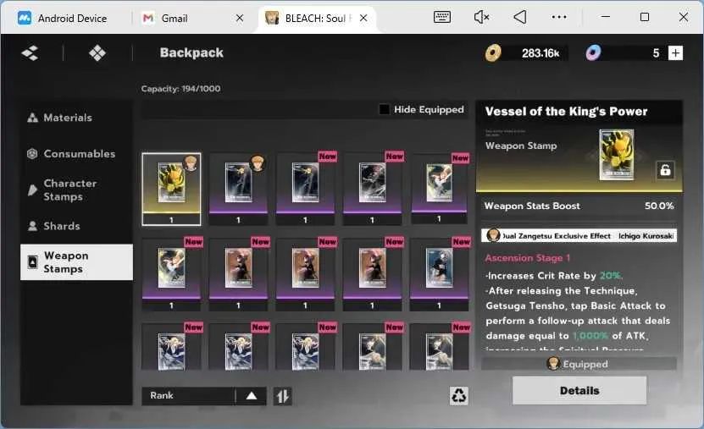Select the third stamp in the second row
The height and width of the screenshot is (429, 704).
[x=305, y=274]
